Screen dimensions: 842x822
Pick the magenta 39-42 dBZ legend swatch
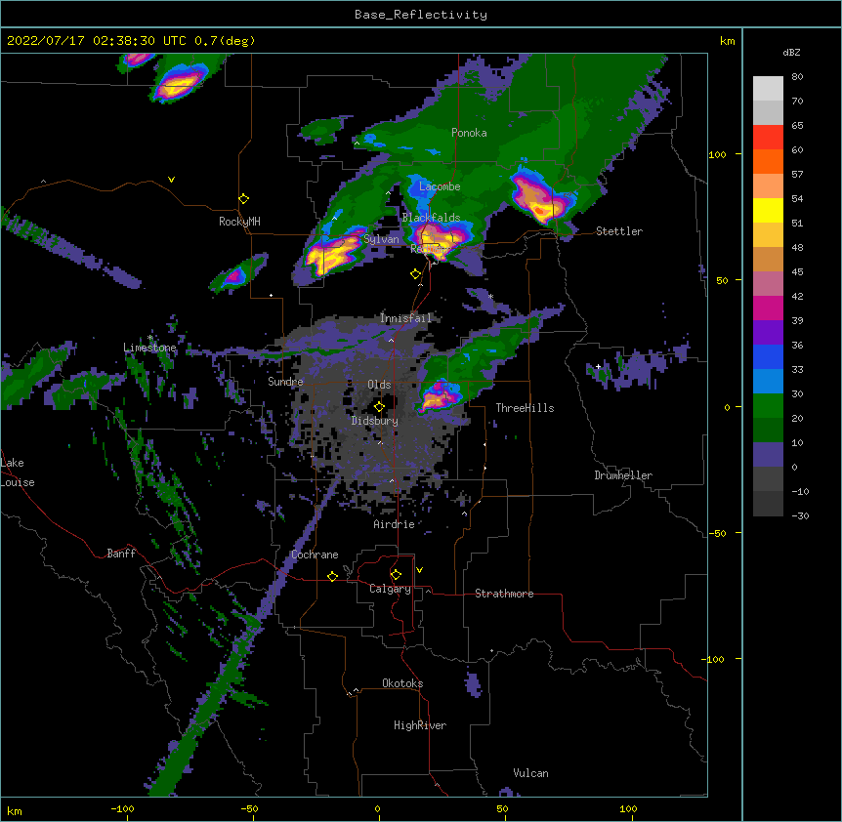[768, 308]
